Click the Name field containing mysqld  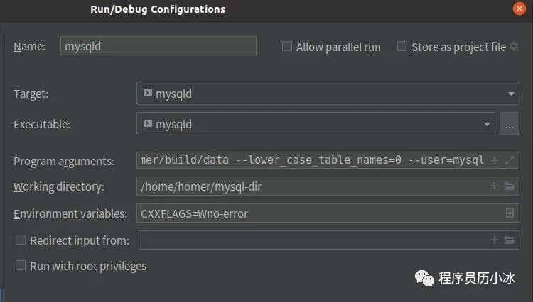pyautogui.click(x=158, y=46)
